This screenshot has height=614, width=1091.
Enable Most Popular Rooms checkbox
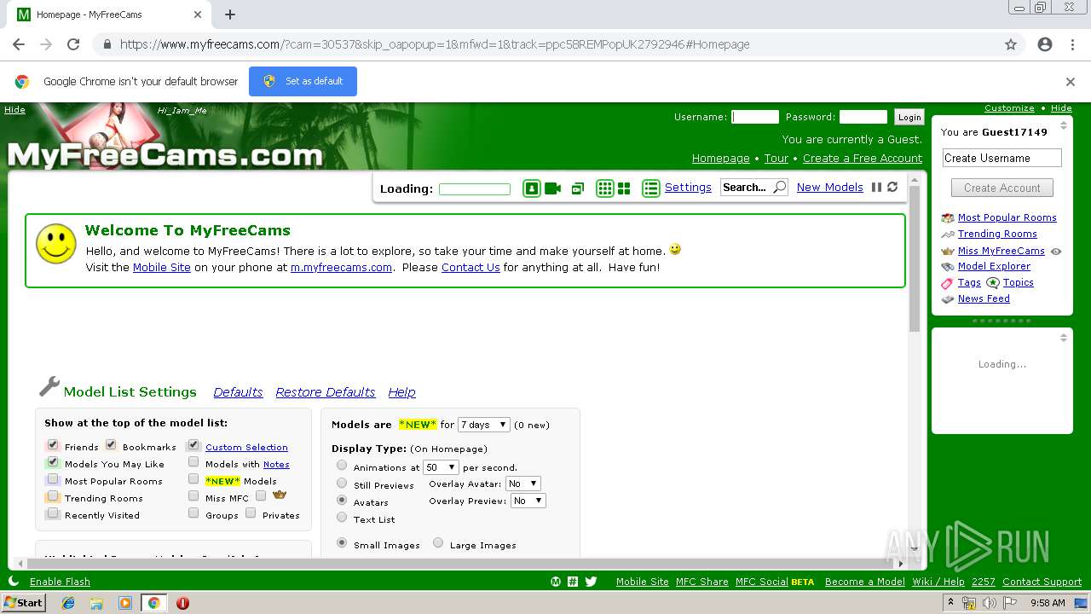tap(53, 479)
